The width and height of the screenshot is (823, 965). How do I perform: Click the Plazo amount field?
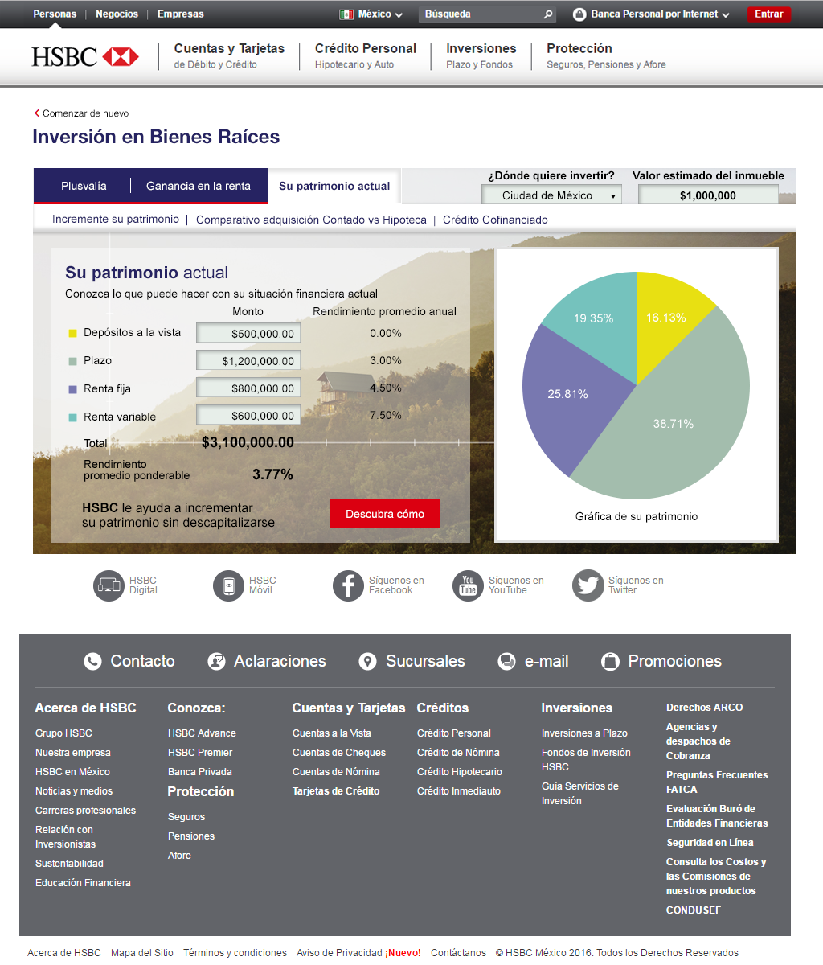tap(248, 361)
